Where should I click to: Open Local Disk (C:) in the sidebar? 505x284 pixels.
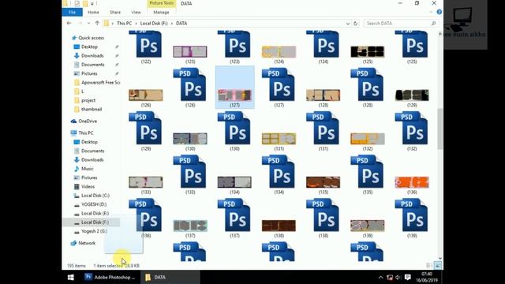point(95,196)
